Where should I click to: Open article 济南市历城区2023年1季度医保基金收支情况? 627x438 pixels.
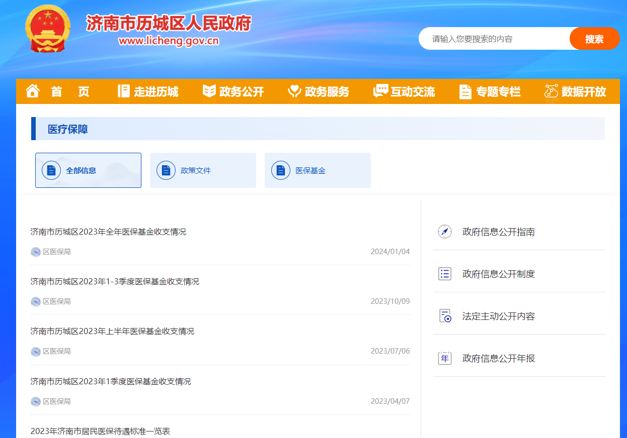click(111, 381)
